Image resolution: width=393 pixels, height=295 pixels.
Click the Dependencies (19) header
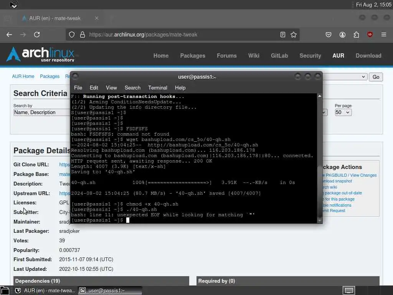click(x=101, y=281)
